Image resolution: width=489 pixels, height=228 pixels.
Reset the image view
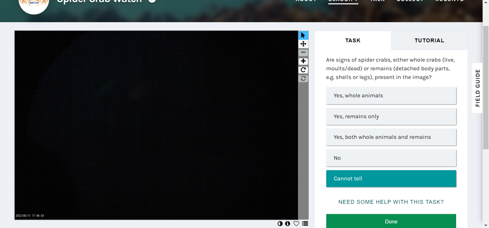303,78
